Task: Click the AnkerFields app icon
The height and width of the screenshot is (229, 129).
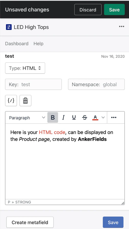Action: (9, 27)
